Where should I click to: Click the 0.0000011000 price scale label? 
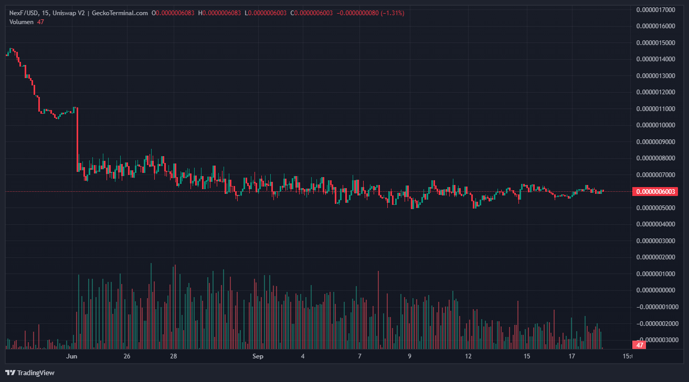click(x=655, y=109)
